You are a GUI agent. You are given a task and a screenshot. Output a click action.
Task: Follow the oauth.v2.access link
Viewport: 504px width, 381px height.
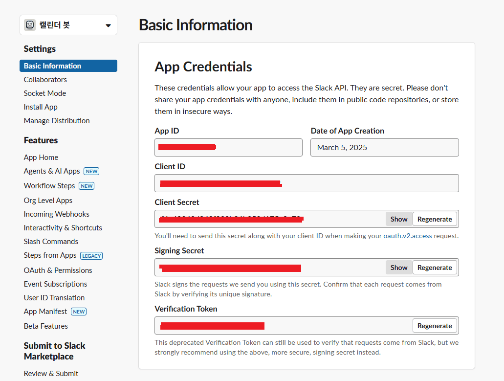coord(407,236)
